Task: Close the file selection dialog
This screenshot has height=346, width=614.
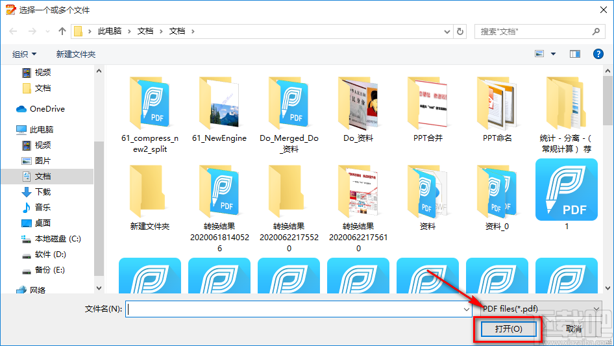Action: click(604, 10)
